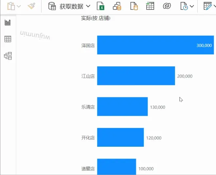This screenshot has width=216, height=175.
Task: Click the 泽国店 axis label
Action: click(88, 46)
